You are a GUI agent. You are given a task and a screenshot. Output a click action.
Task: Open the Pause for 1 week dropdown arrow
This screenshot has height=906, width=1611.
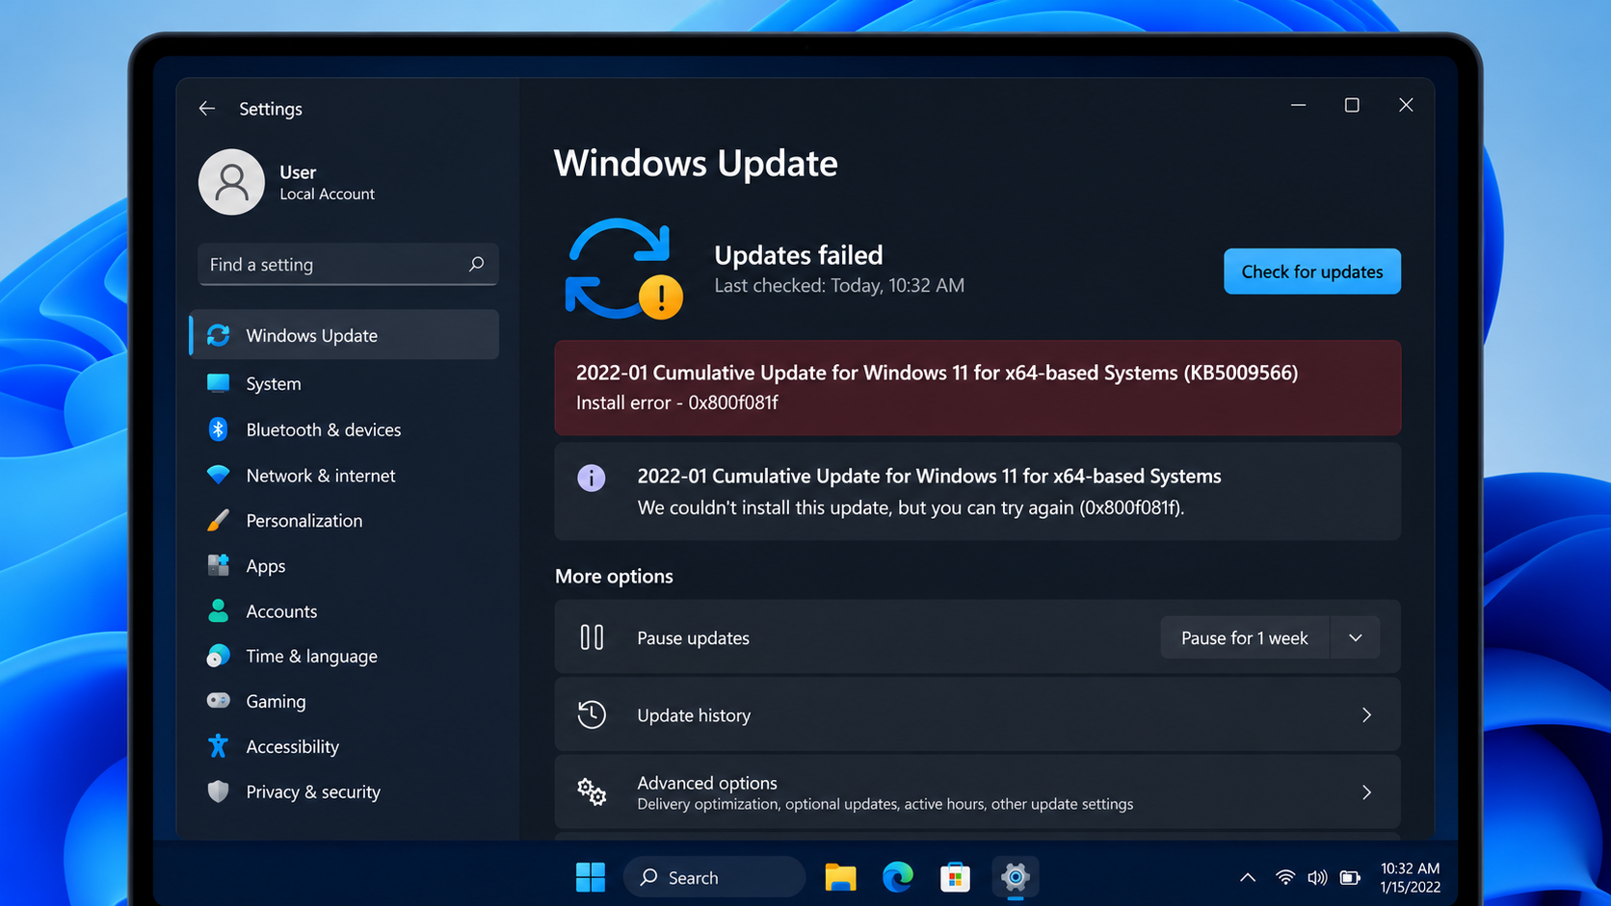(1355, 637)
